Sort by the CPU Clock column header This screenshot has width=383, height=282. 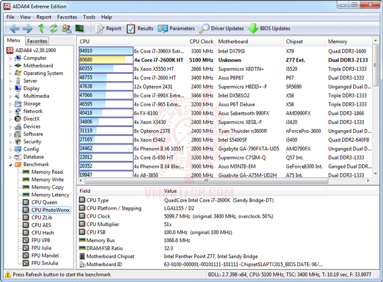coord(201,41)
